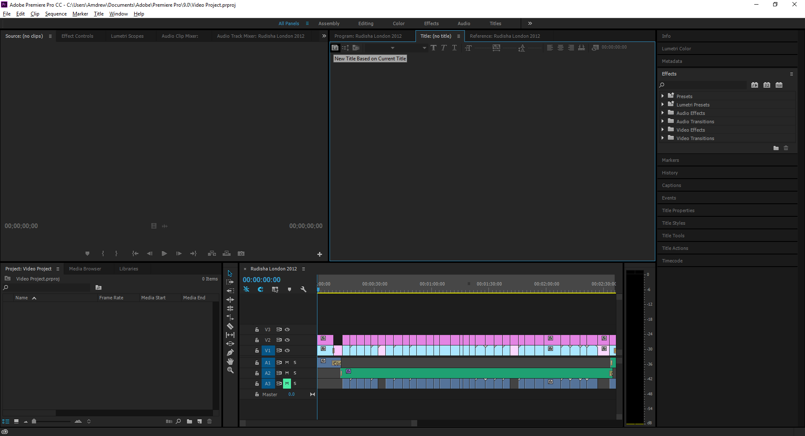
Task: Expand the Video Effects folder
Action: pyautogui.click(x=663, y=130)
